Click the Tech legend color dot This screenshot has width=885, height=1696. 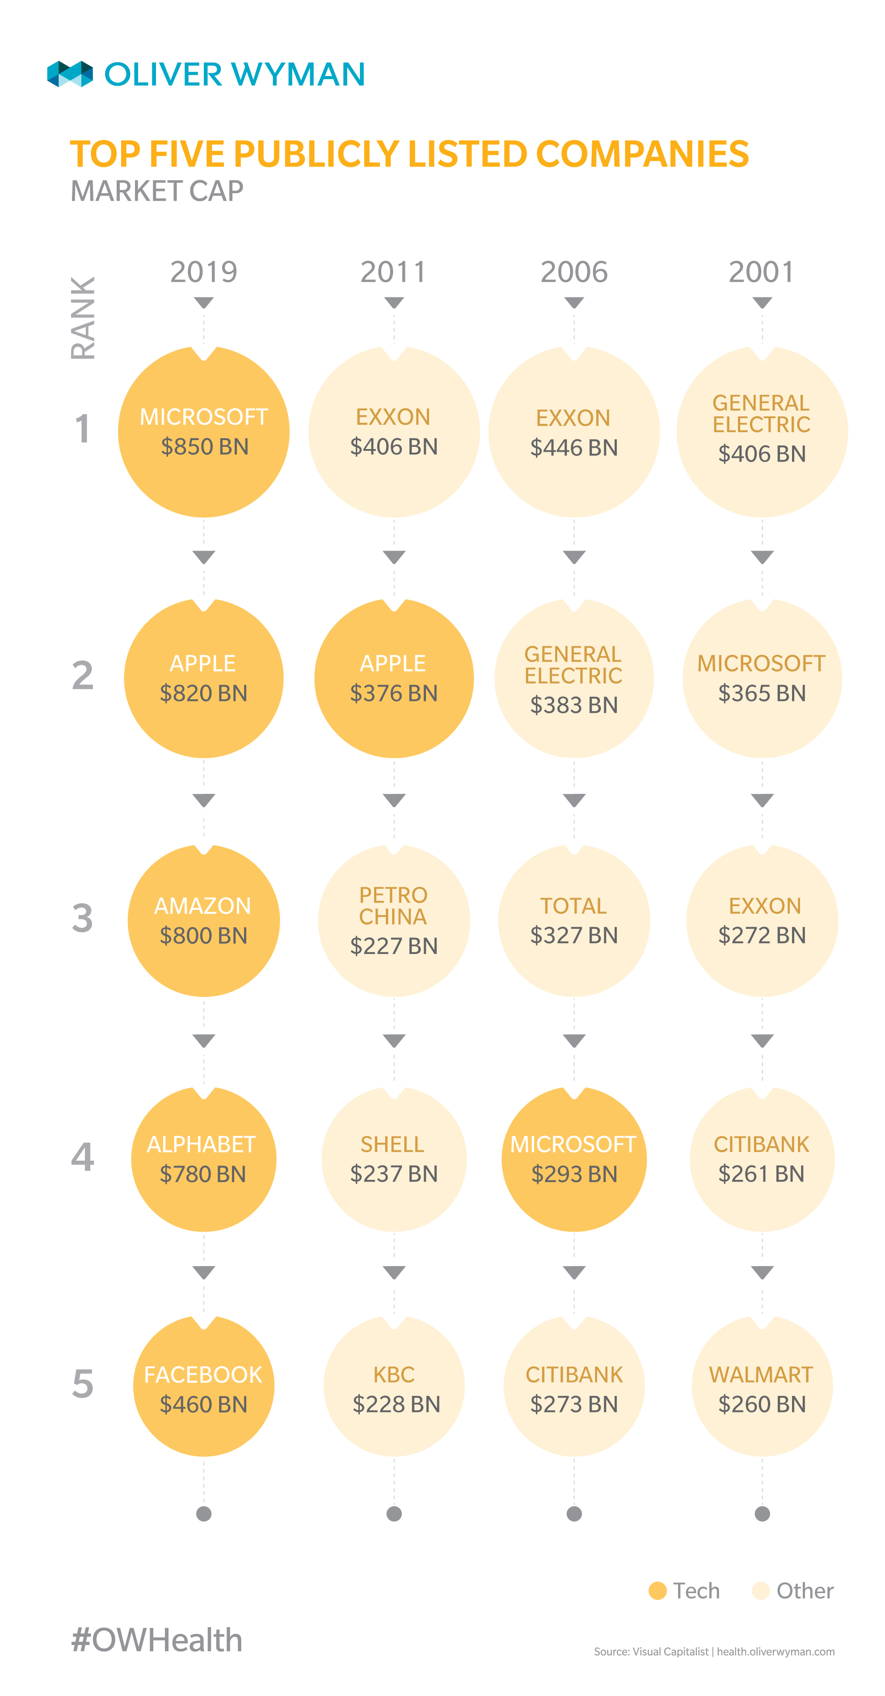tap(657, 1590)
